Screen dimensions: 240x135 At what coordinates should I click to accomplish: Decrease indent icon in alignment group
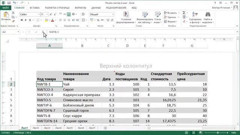coord(73,20)
